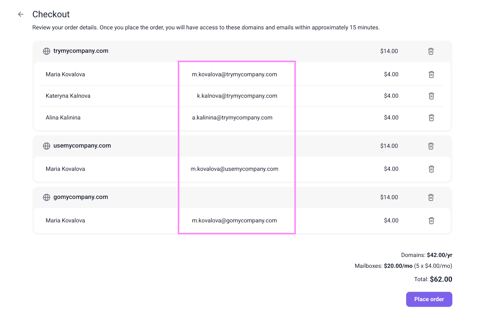Remove m.kovalova@trymycompany.com mailbox
The image size is (479, 314).
[431, 74]
